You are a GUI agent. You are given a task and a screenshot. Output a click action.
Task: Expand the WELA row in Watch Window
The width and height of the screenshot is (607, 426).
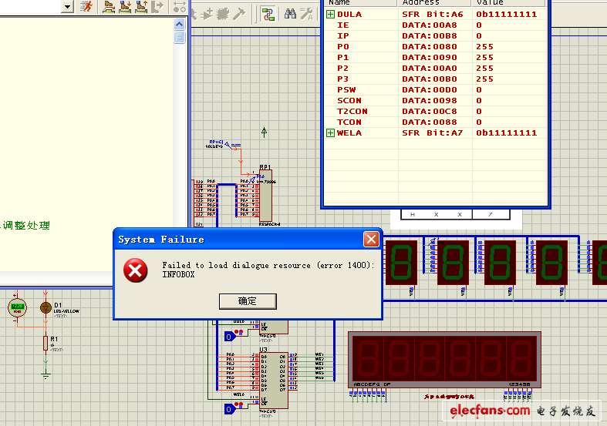(x=330, y=133)
